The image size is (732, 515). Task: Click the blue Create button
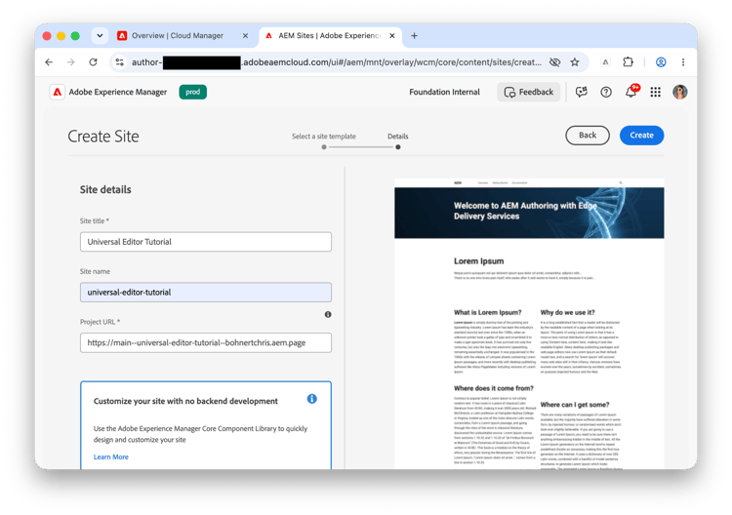(x=641, y=136)
